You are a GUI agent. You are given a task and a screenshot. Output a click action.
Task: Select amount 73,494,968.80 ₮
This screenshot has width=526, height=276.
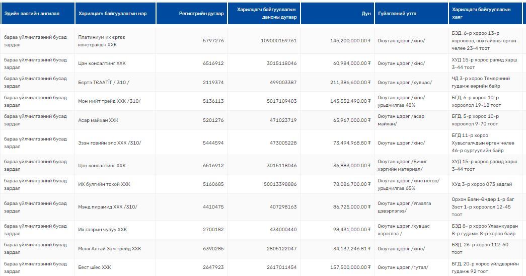click(x=352, y=143)
